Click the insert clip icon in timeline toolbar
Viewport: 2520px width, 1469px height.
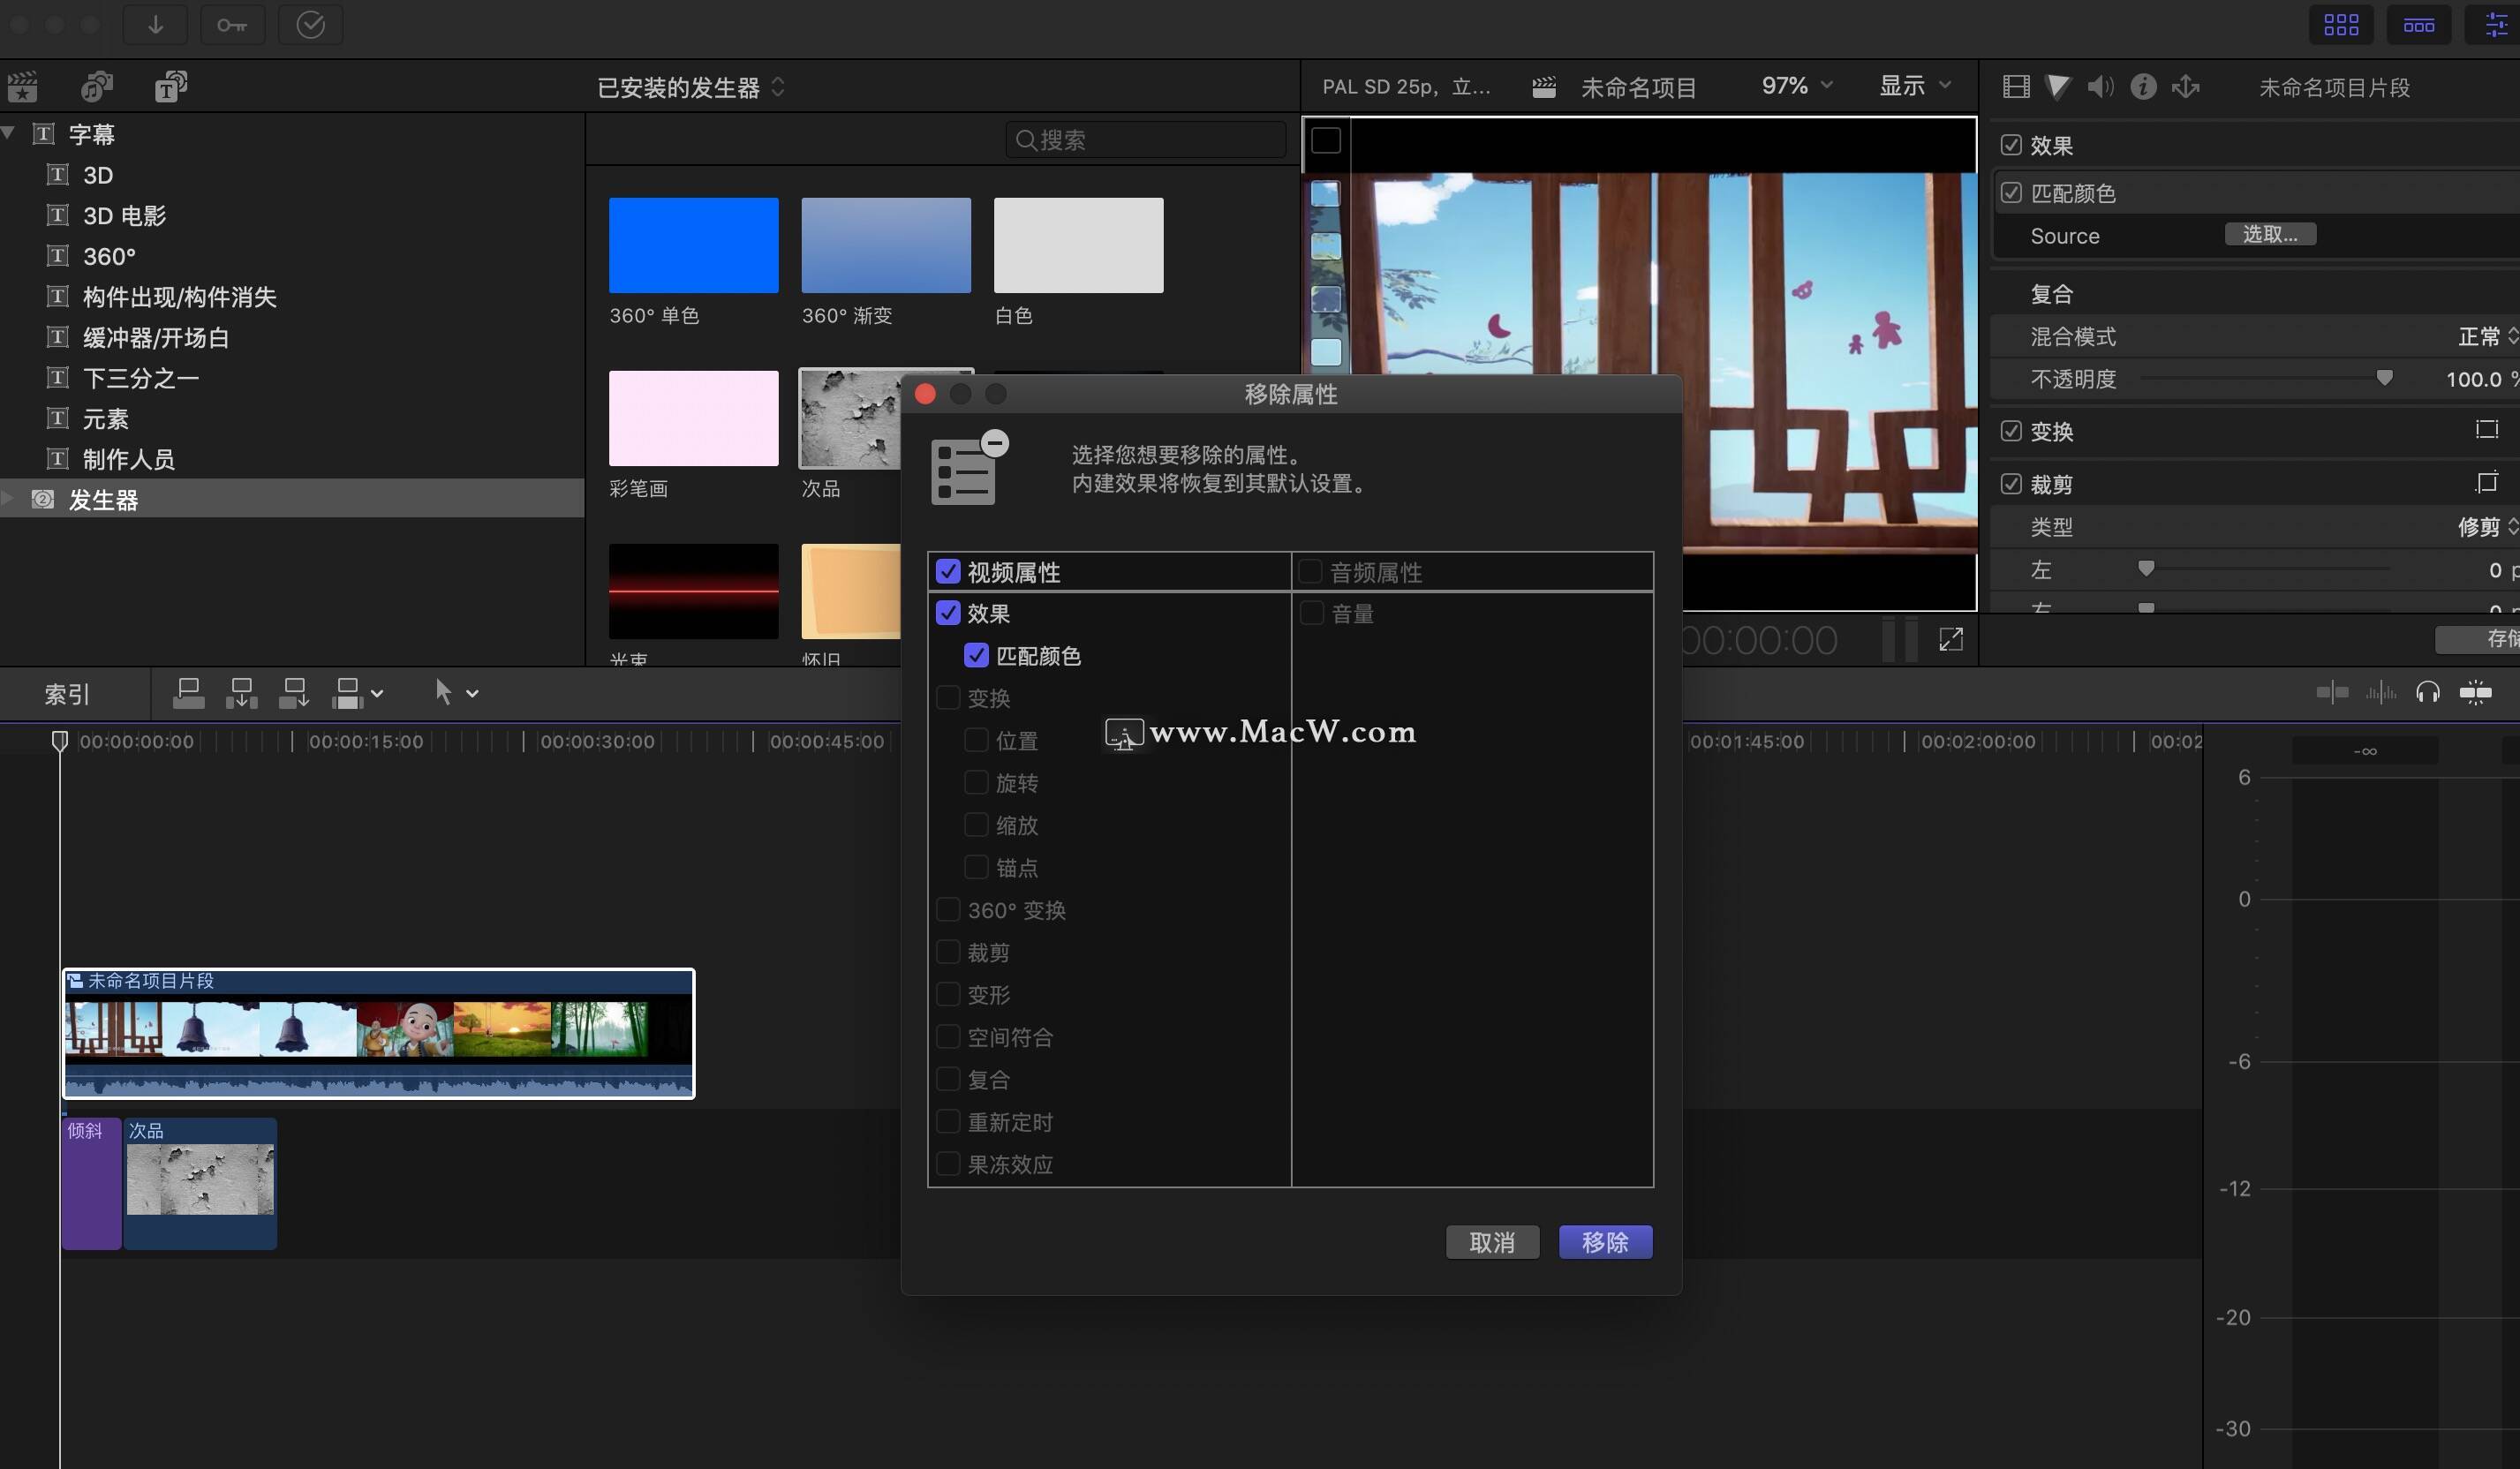click(x=241, y=693)
